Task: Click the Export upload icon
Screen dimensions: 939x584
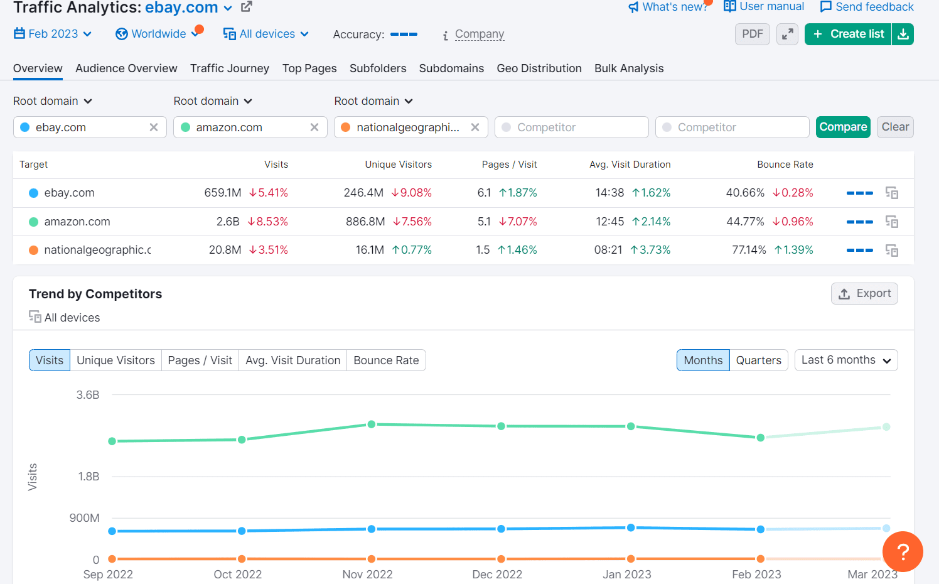Action: [x=844, y=294]
